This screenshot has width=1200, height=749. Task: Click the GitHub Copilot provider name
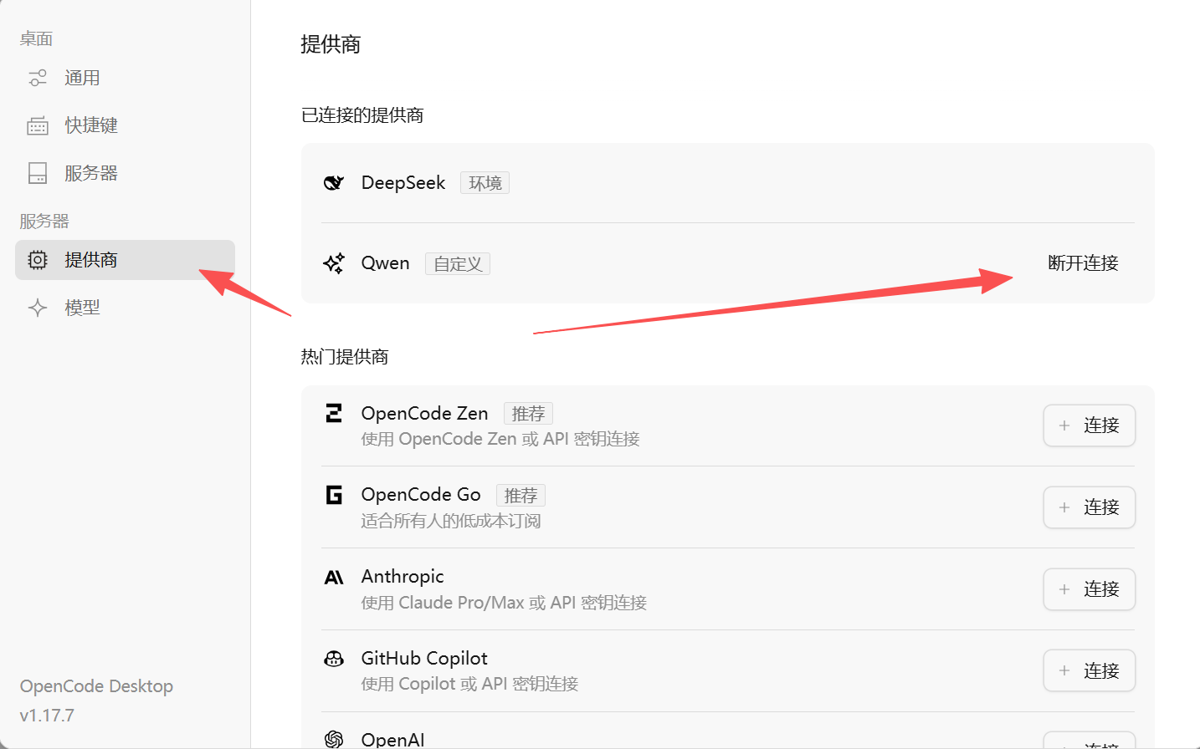click(424, 659)
